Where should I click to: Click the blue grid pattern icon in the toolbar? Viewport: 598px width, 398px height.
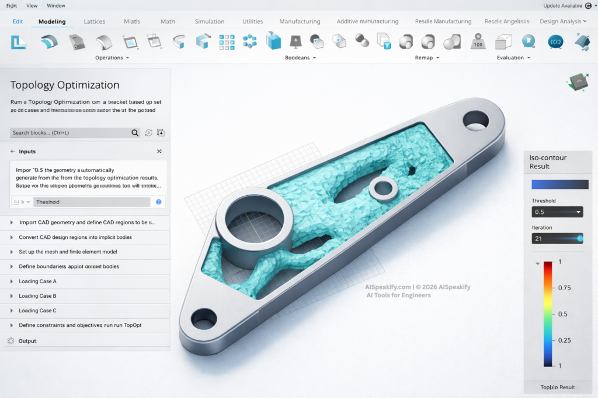[227, 41]
